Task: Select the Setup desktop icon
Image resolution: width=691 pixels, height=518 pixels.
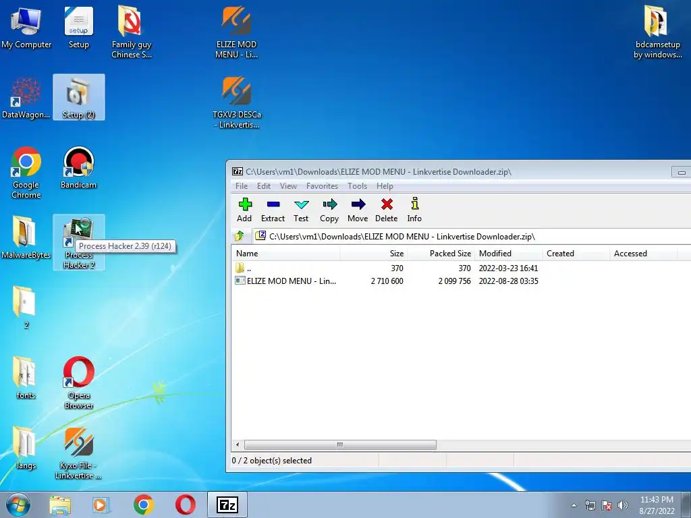Action: [78, 27]
